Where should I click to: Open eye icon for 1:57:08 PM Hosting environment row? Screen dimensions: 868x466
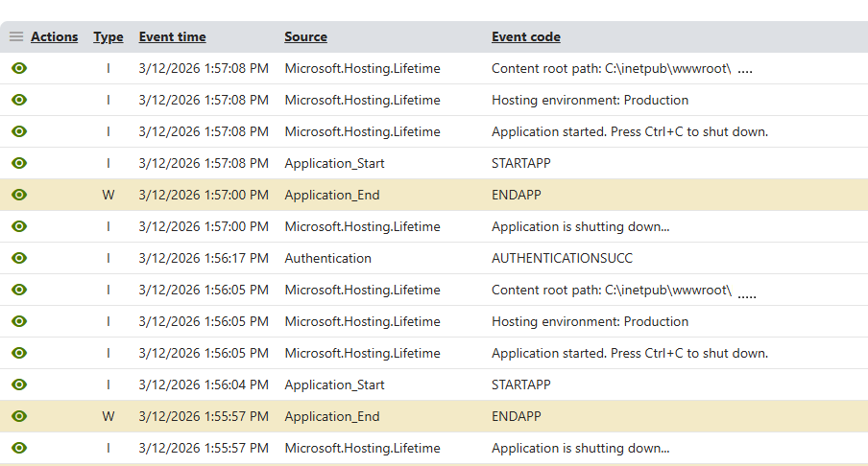point(19,100)
